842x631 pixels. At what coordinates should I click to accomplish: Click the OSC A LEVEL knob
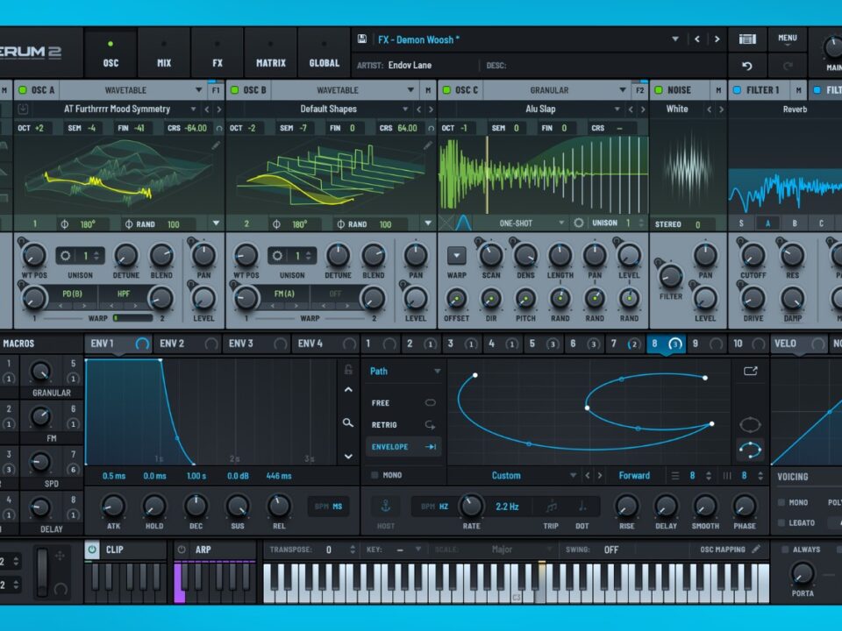pyautogui.click(x=203, y=298)
